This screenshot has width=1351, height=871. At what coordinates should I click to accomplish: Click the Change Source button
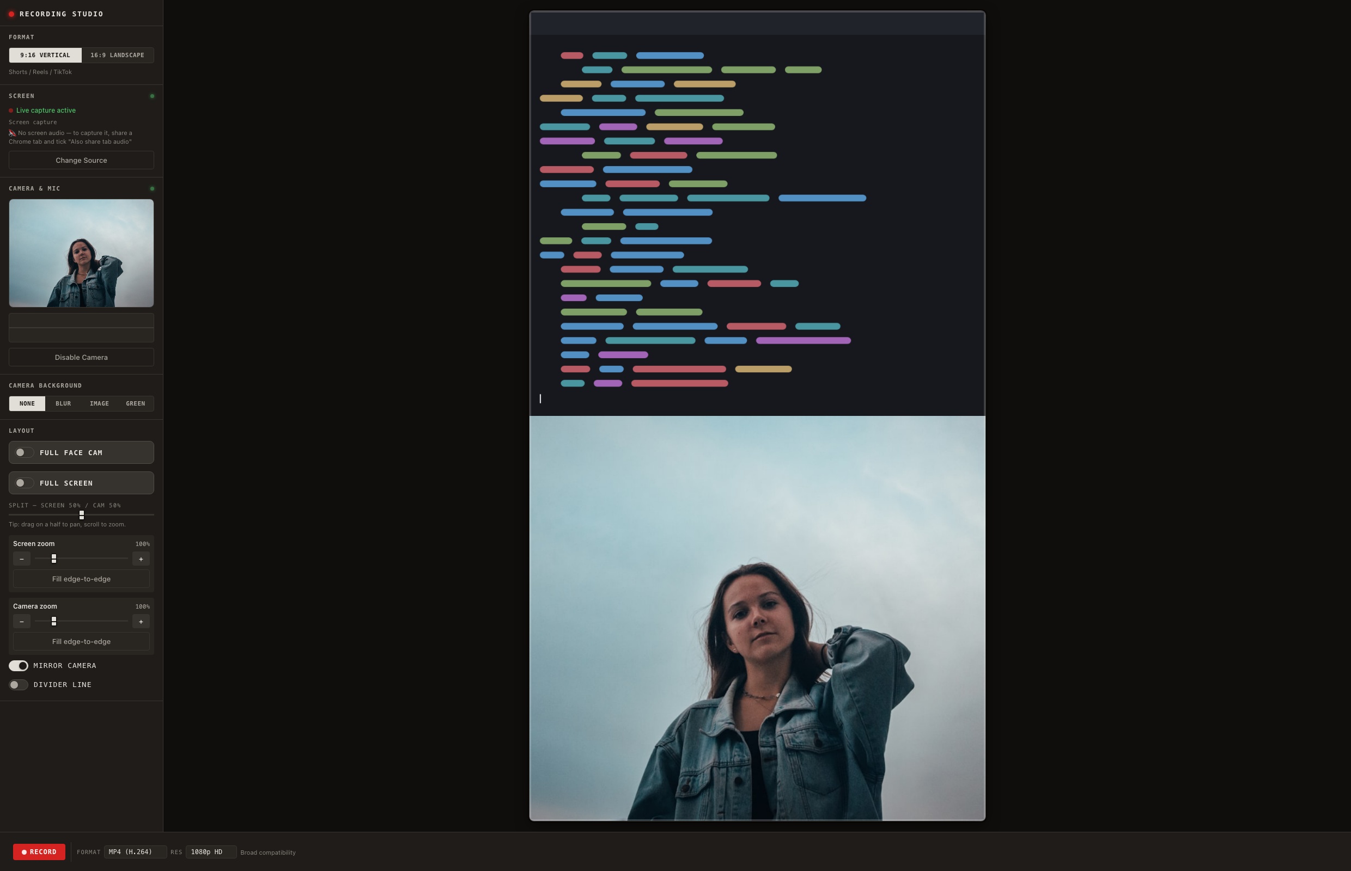pyautogui.click(x=82, y=160)
